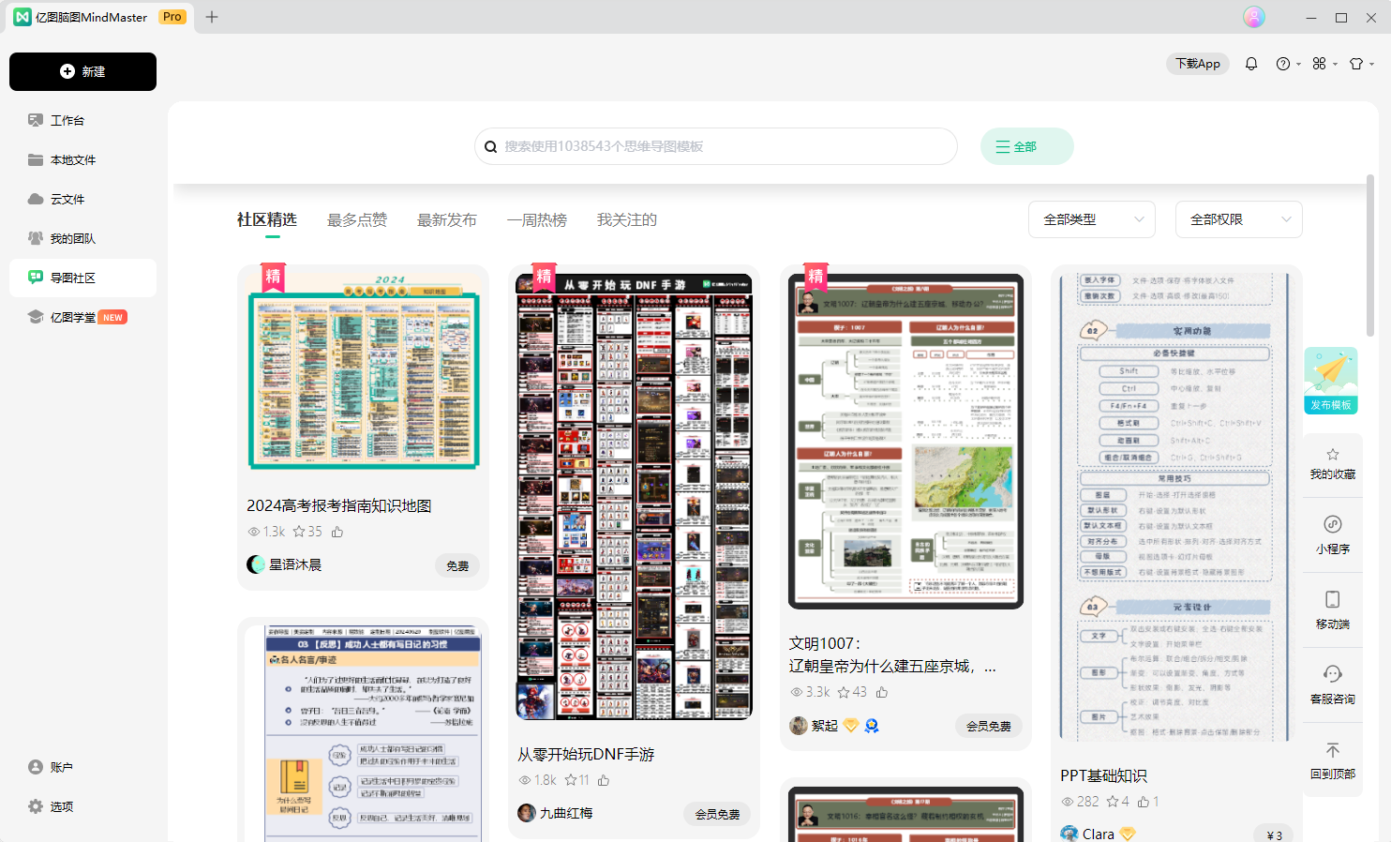Viewport: 1391px width, 842px height.
Task: Click the skin shirt icon
Action: pyautogui.click(x=1355, y=64)
